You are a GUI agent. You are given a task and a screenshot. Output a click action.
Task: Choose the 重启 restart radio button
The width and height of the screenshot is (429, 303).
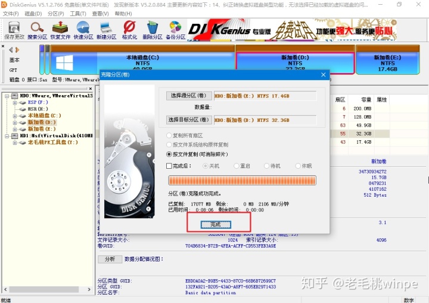click(x=237, y=166)
